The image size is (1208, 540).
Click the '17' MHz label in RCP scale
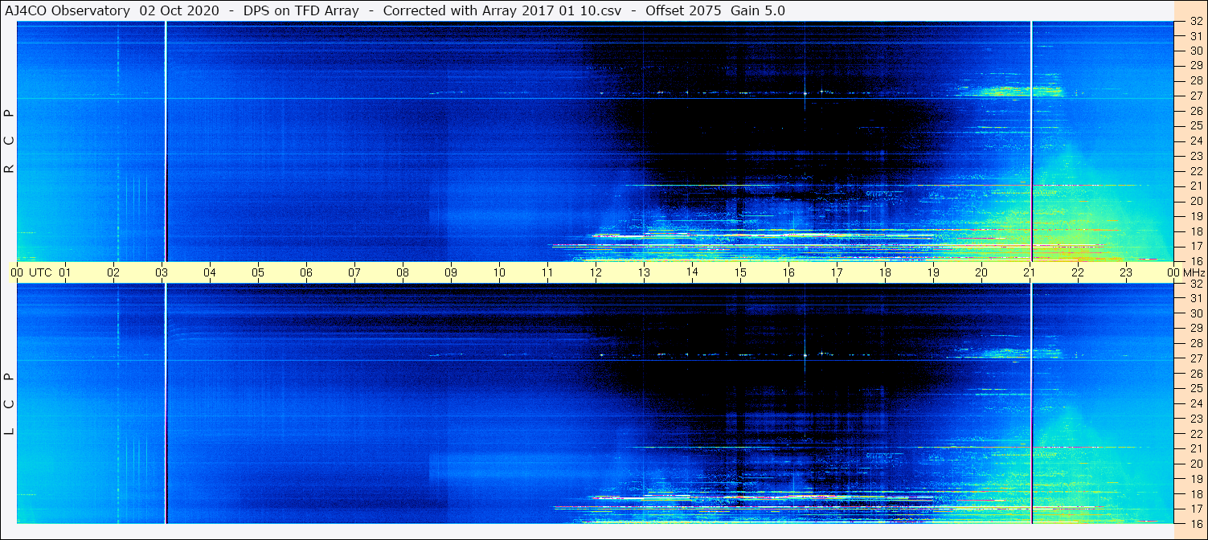(1195, 246)
